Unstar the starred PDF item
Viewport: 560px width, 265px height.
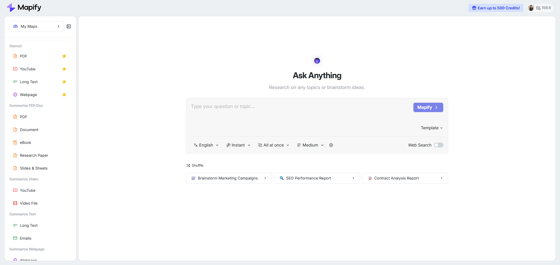click(x=64, y=56)
